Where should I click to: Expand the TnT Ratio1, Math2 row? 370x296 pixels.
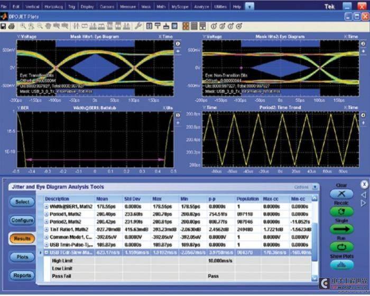point(47,230)
